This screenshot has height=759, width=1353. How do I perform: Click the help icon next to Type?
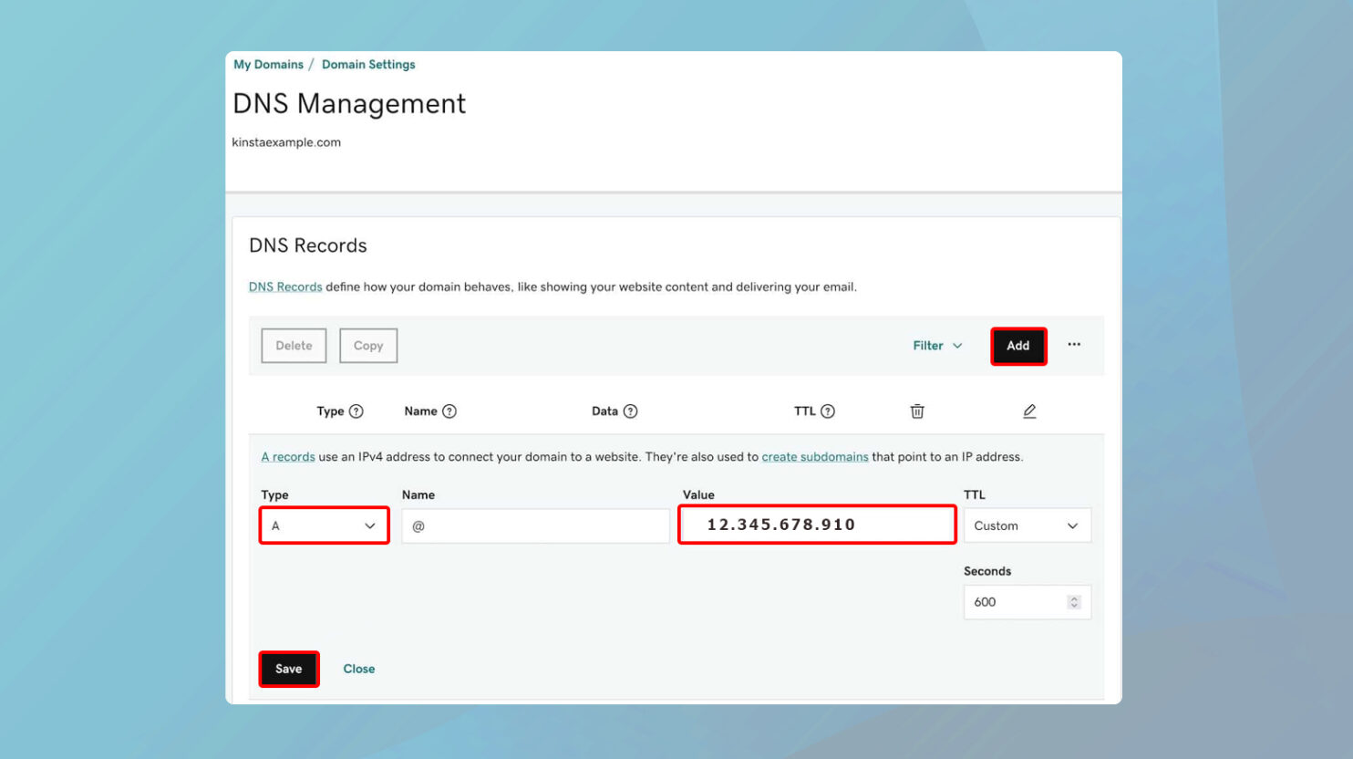(358, 411)
